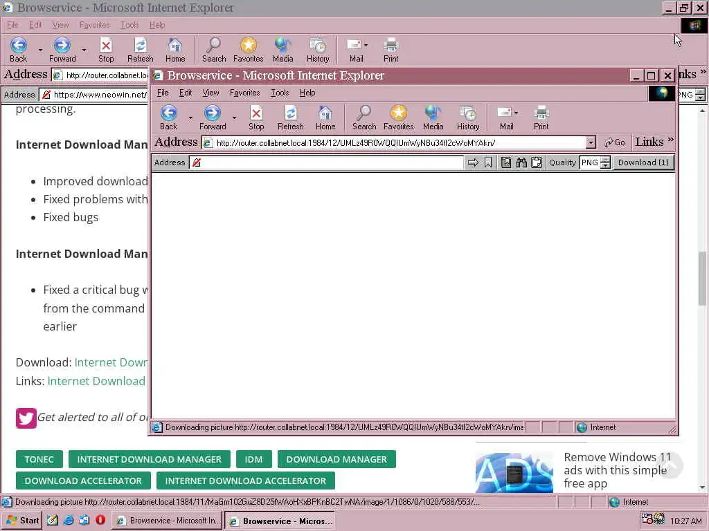Open the Favorites menu in the front window
Image resolution: width=709 pixels, height=531 pixels.
click(x=244, y=93)
